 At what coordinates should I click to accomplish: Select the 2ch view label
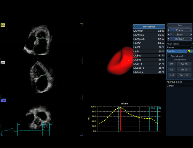coord(3,62)
